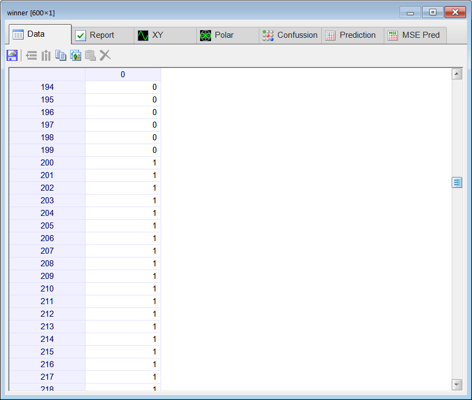Click the value cell in row 210
Viewport: 472px width, 400px height.
click(x=123, y=289)
